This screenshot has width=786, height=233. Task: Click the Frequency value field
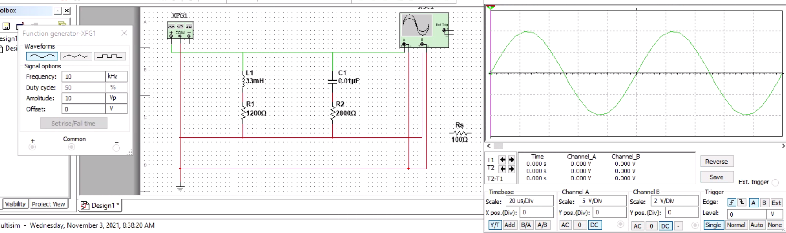point(84,76)
